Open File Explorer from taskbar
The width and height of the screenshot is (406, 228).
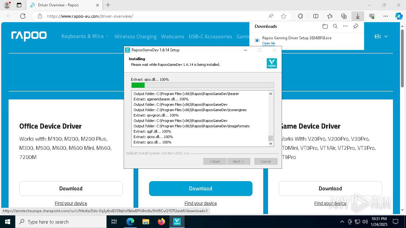pyautogui.click(x=146, y=222)
